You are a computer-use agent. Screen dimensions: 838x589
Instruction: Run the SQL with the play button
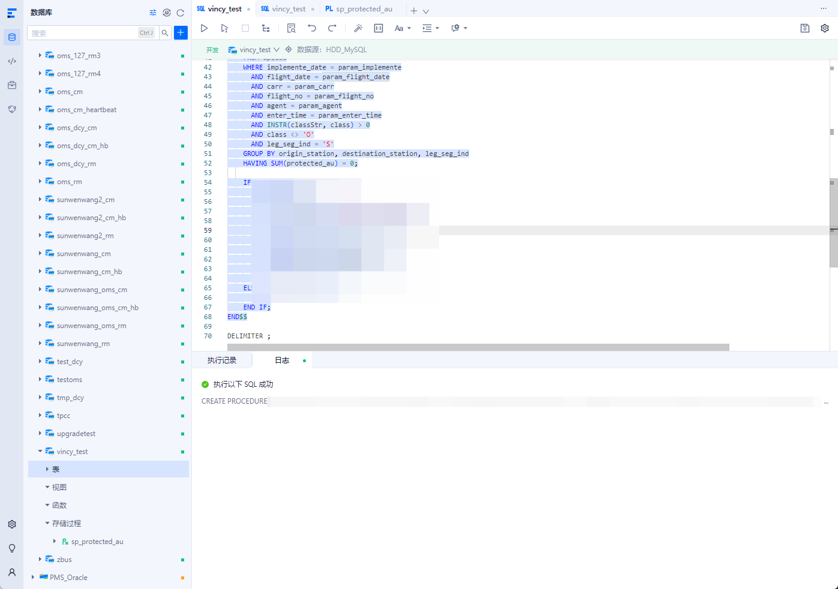click(204, 28)
